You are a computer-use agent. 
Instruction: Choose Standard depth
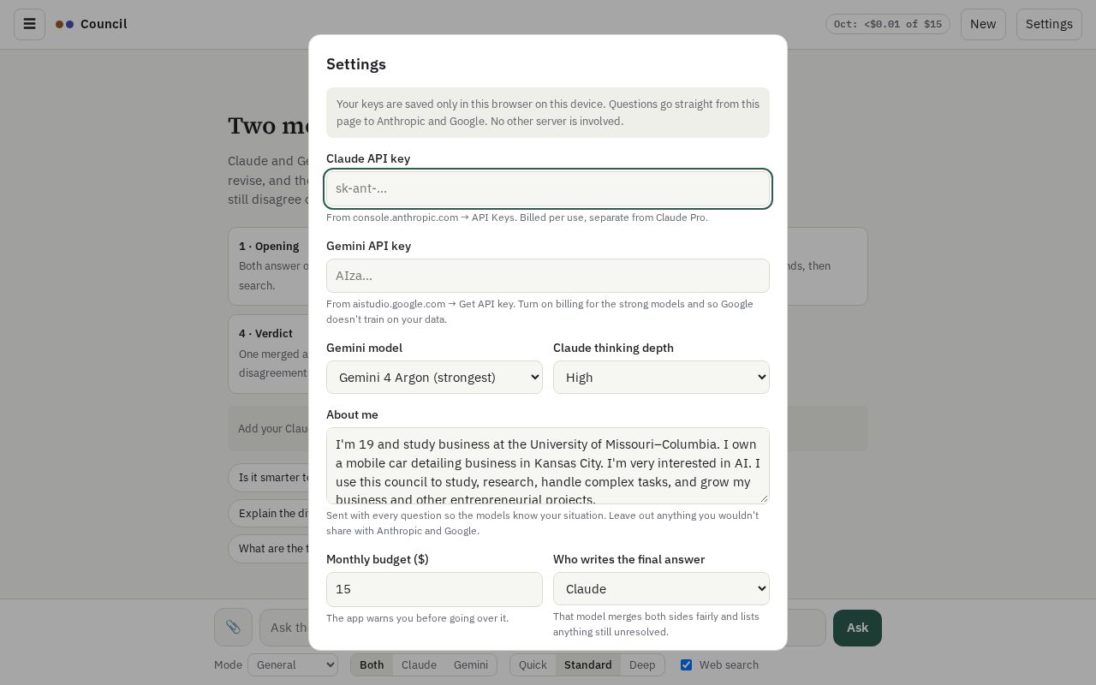[x=588, y=664]
